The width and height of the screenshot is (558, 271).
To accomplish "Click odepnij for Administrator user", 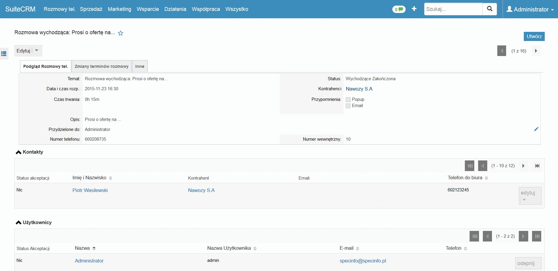I will [x=528, y=263].
